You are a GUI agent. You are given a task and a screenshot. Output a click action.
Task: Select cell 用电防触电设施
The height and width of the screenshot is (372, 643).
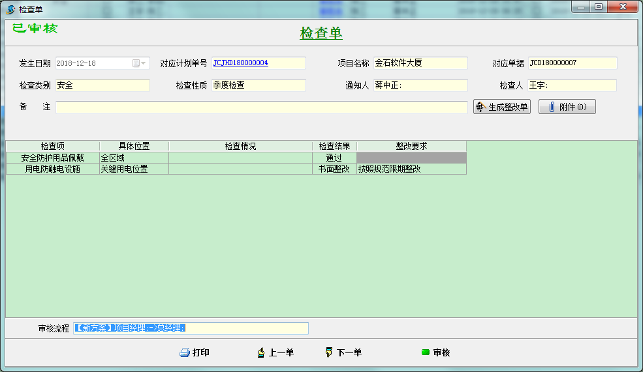tap(53, 169)
